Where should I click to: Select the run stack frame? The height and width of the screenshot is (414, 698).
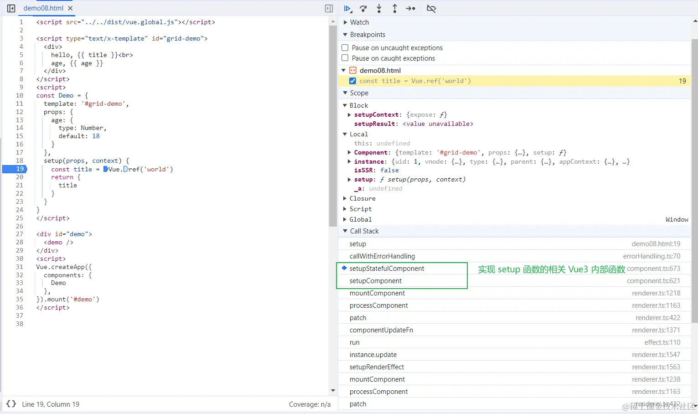[x=515, y=342]
